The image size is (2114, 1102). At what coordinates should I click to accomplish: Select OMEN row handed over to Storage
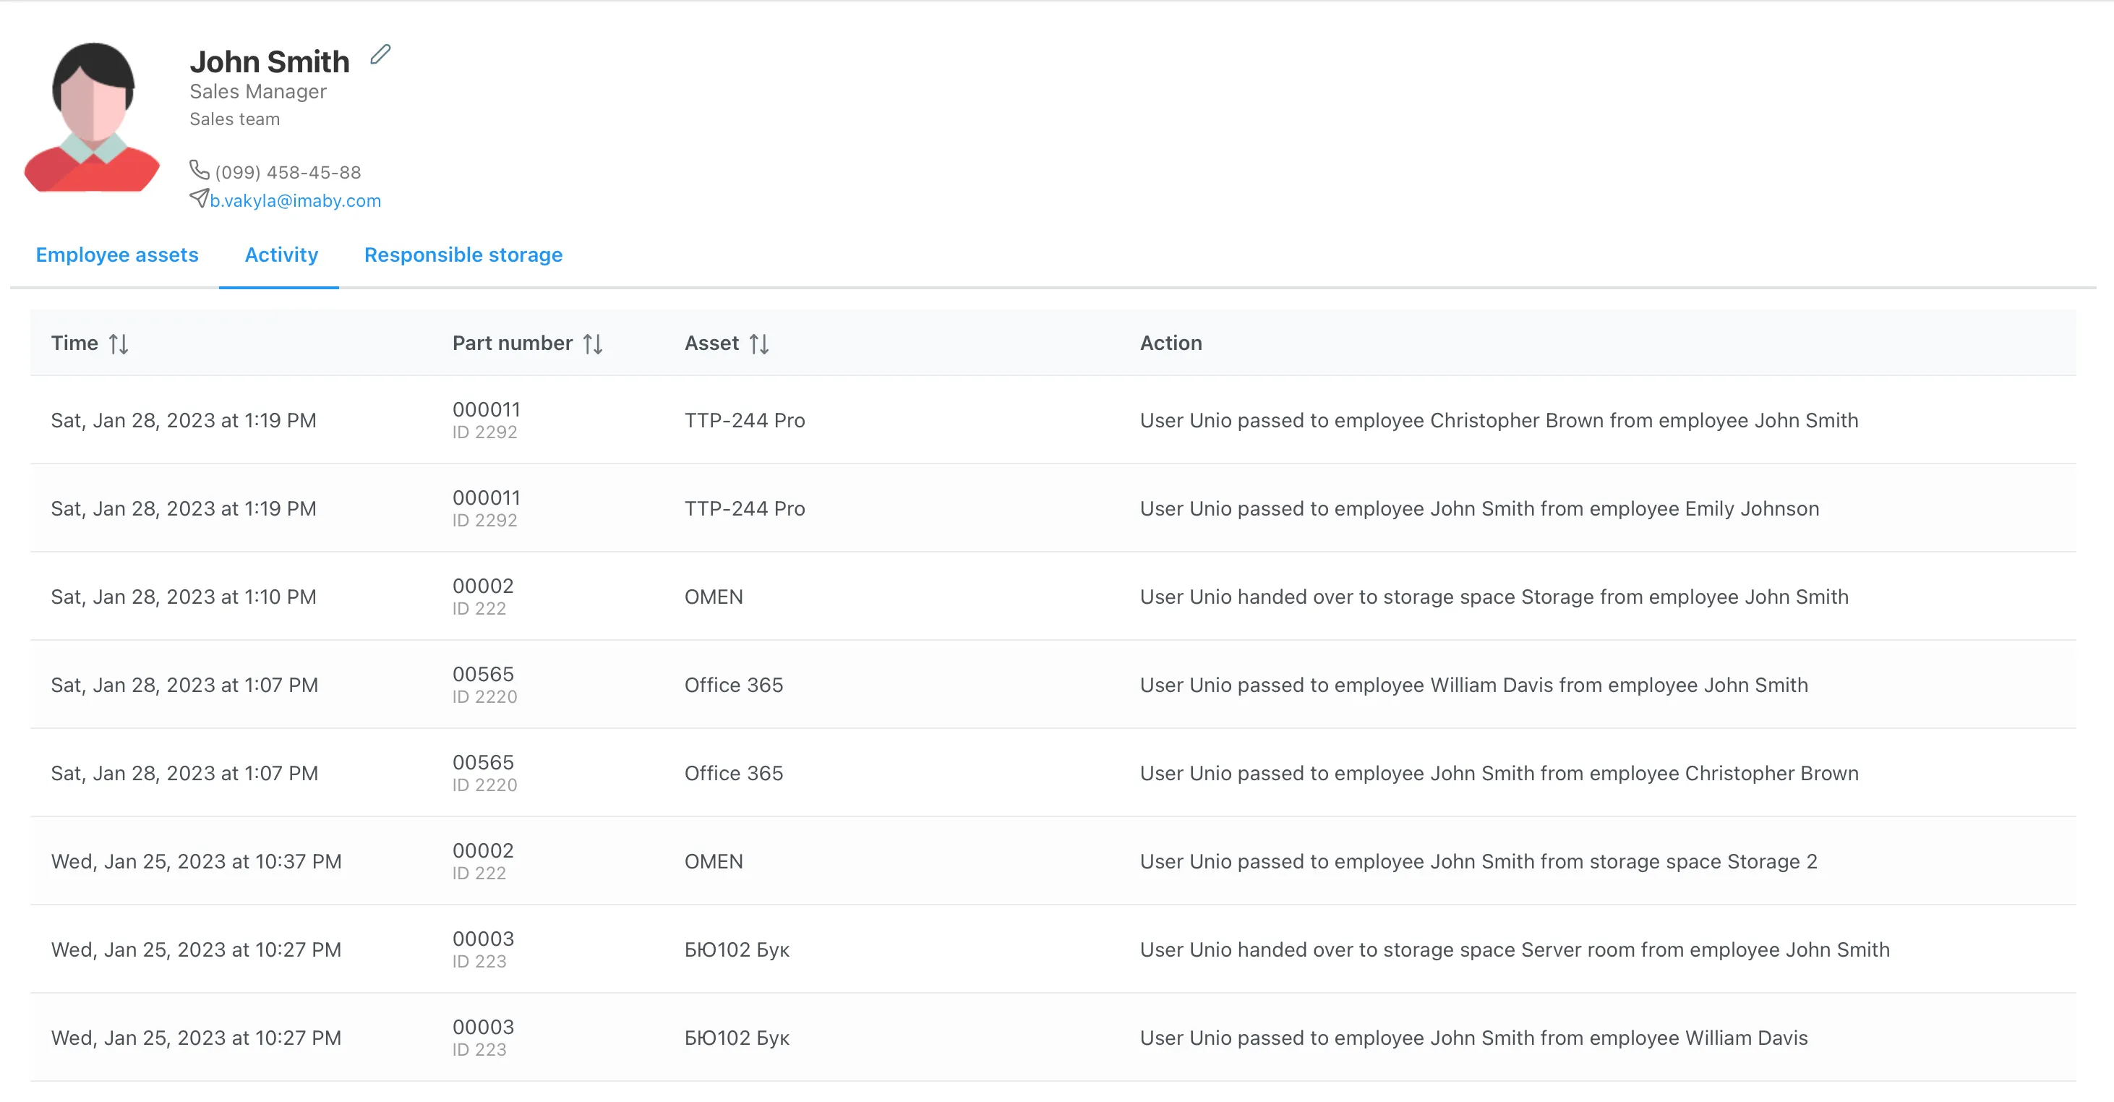click(713, 597)
